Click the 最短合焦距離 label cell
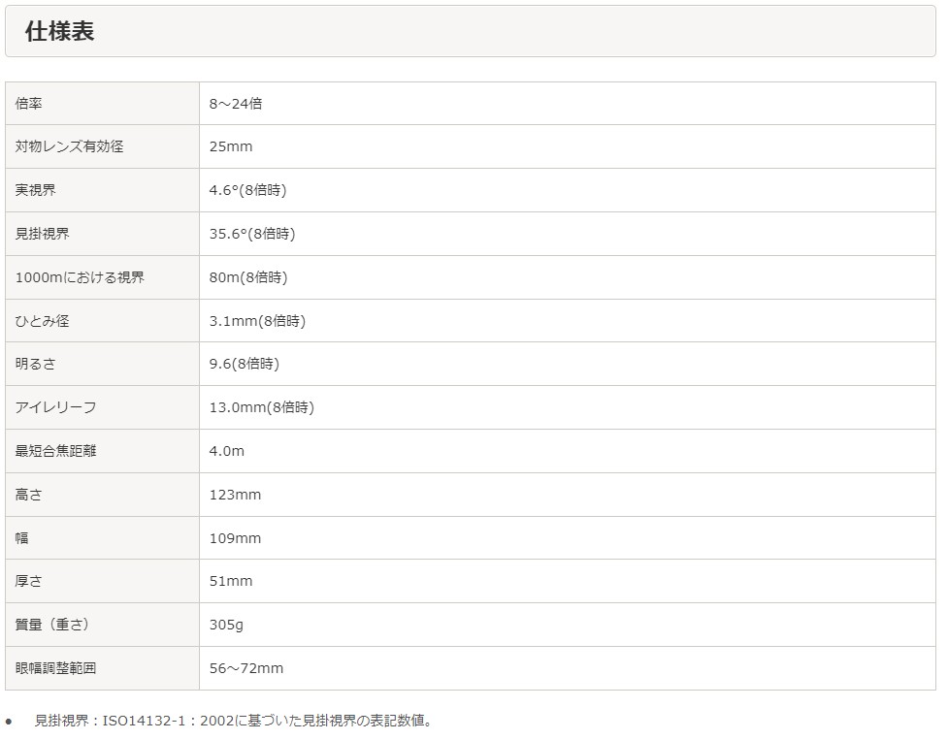Image resolution: width=948 pixels, height=740 pixels. coord(55,451)
